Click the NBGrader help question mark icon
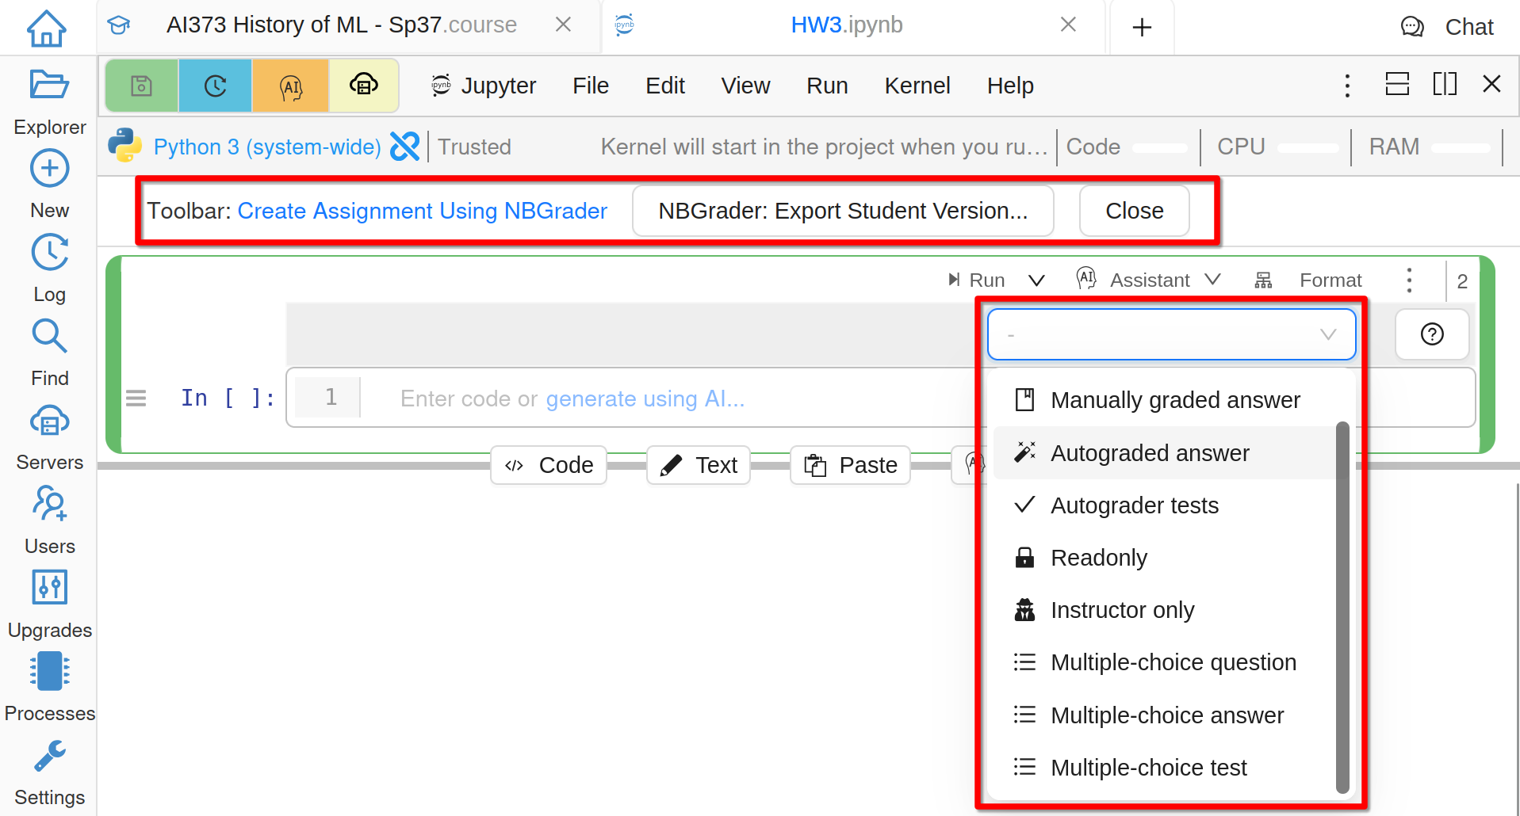Screen dimensions: 1520x816 (1431, 334)
